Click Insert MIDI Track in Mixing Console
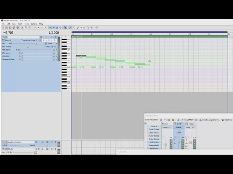 pyautogui.click(x=189, y=120)
